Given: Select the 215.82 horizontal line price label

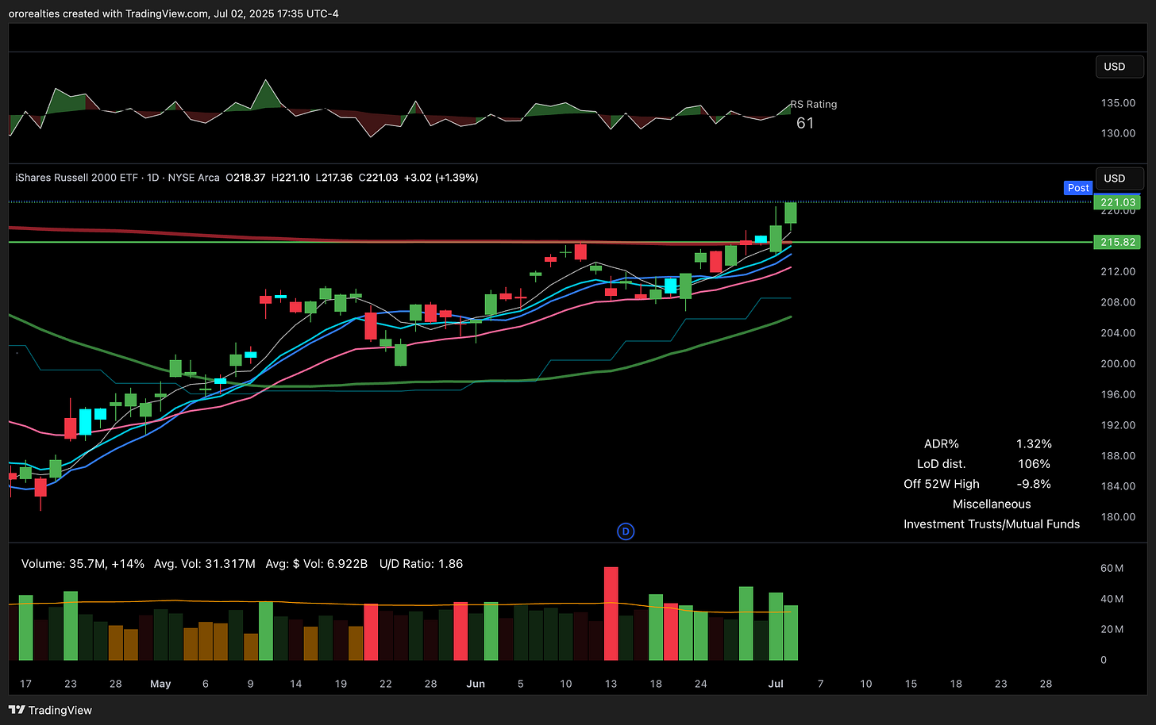Looking at the screenshot, I should (x=1118, y=242).
